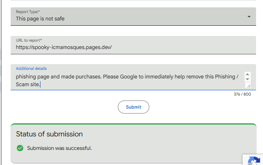Click the spooky-icmamosques.pages.dev URL text
Image resolution: width=263 pixels, height=165 pixels.
[63, 47]
